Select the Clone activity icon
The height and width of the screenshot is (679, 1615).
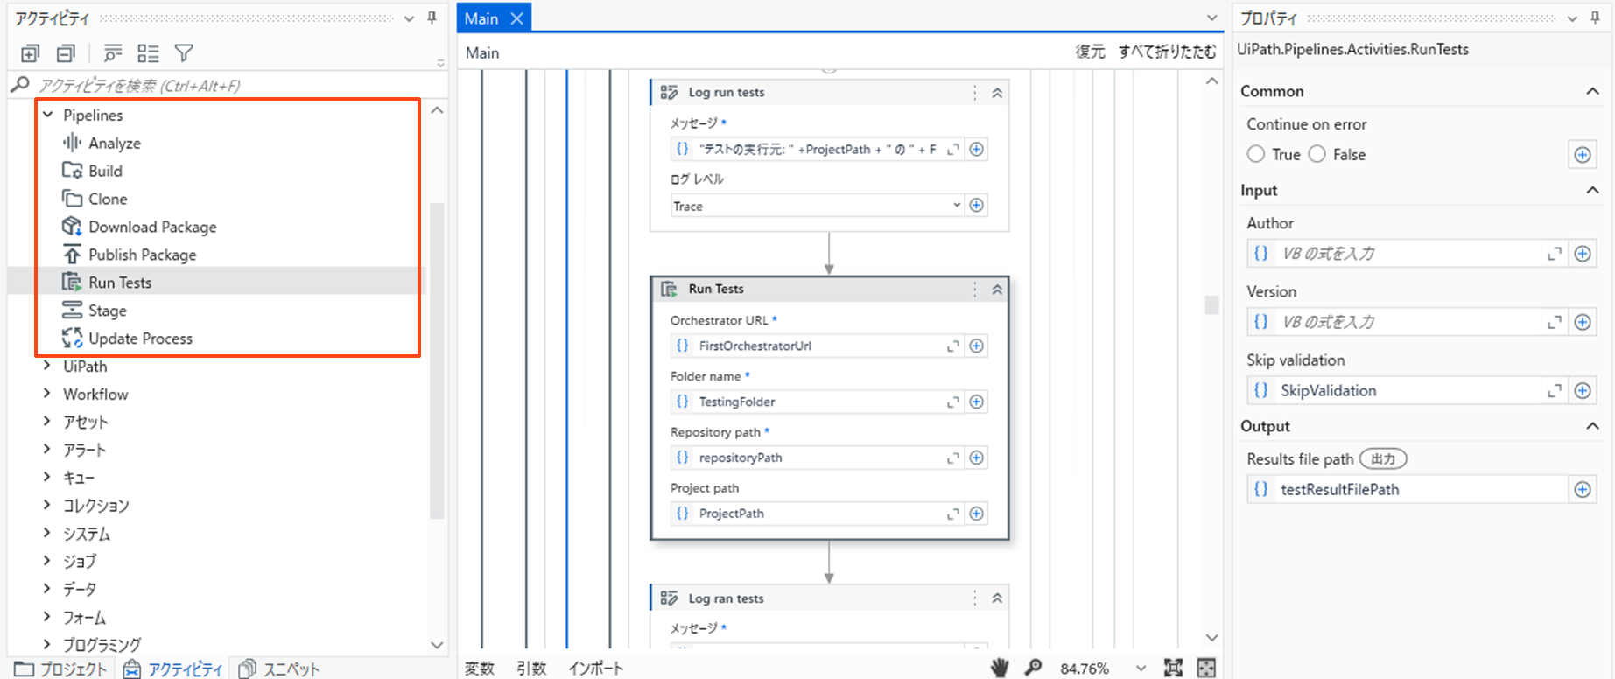72,198
